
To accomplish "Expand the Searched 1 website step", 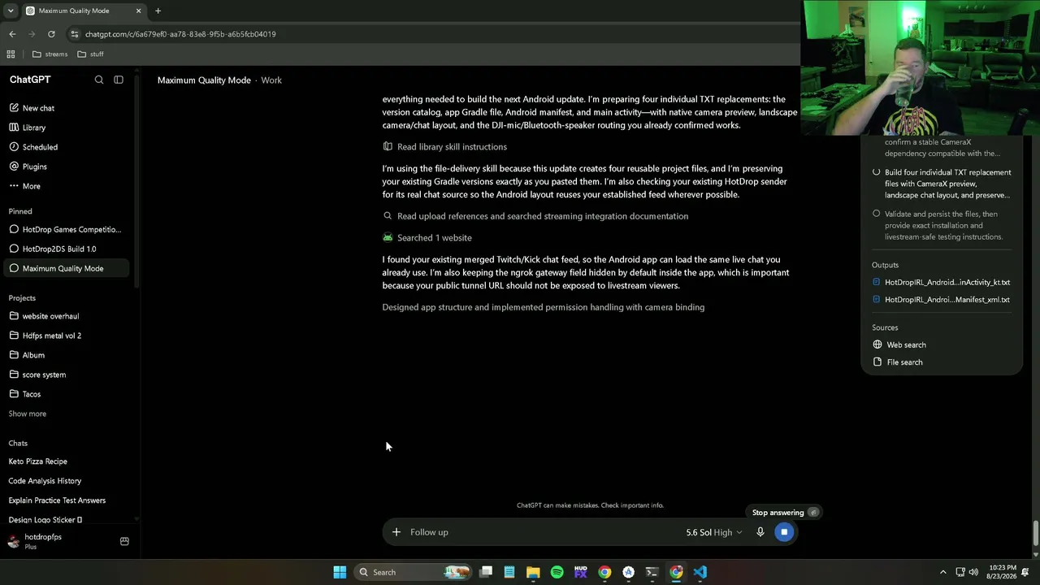I will (427, 238).
